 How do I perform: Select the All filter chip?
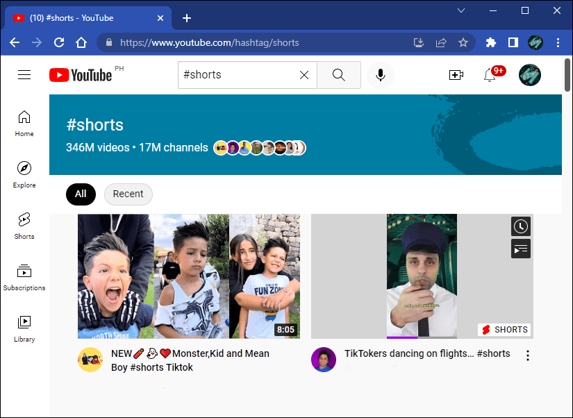click(x=81, y=194)
